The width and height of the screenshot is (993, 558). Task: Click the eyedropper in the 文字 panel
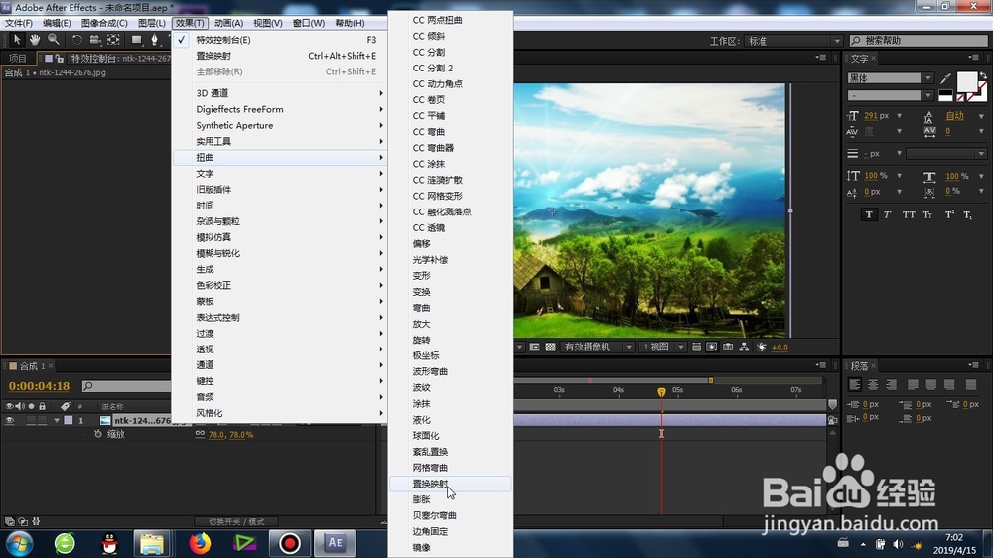pyautogui.click(x=945, y=78)
